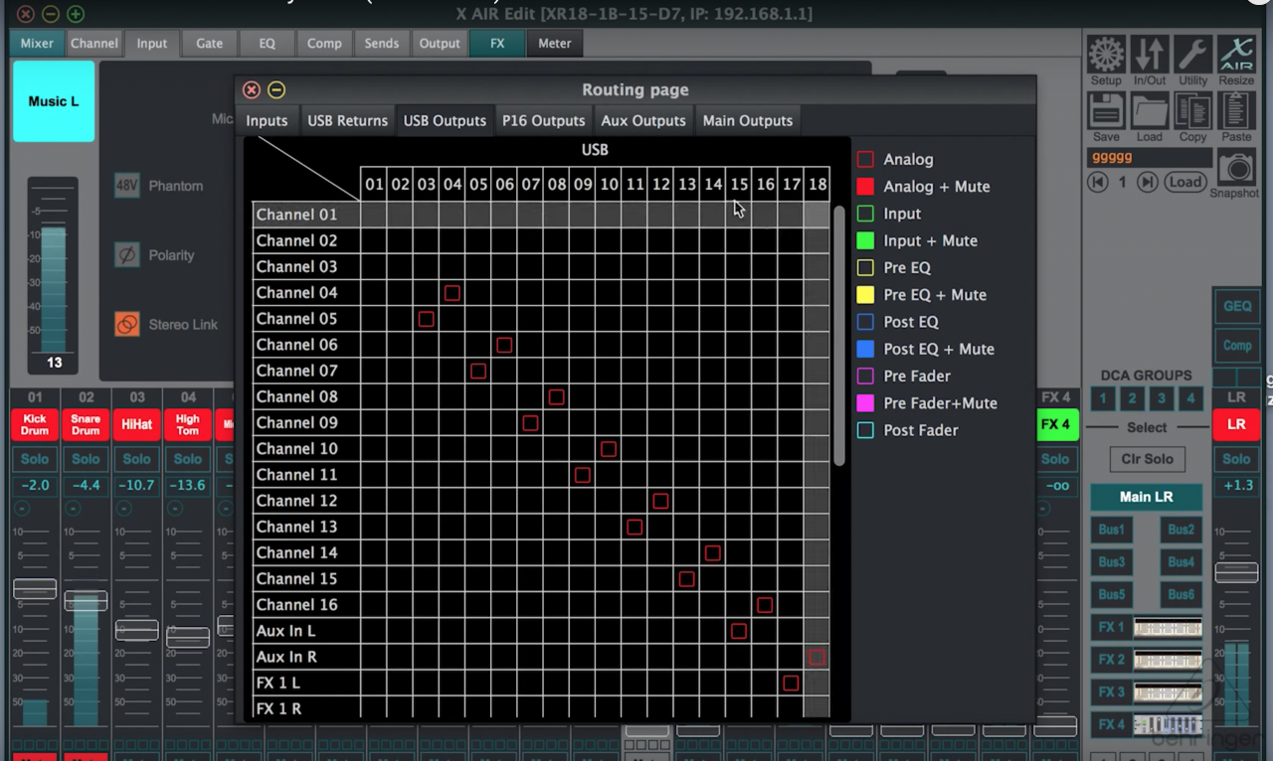Solo the FX 4 return
The image size is (1273, 761).
click(x=1055, y=459)
